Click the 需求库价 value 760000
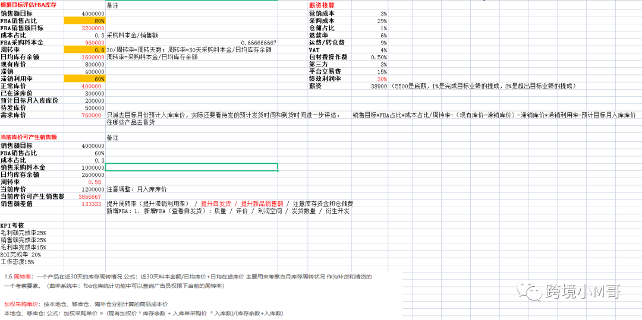 [85, 116]
